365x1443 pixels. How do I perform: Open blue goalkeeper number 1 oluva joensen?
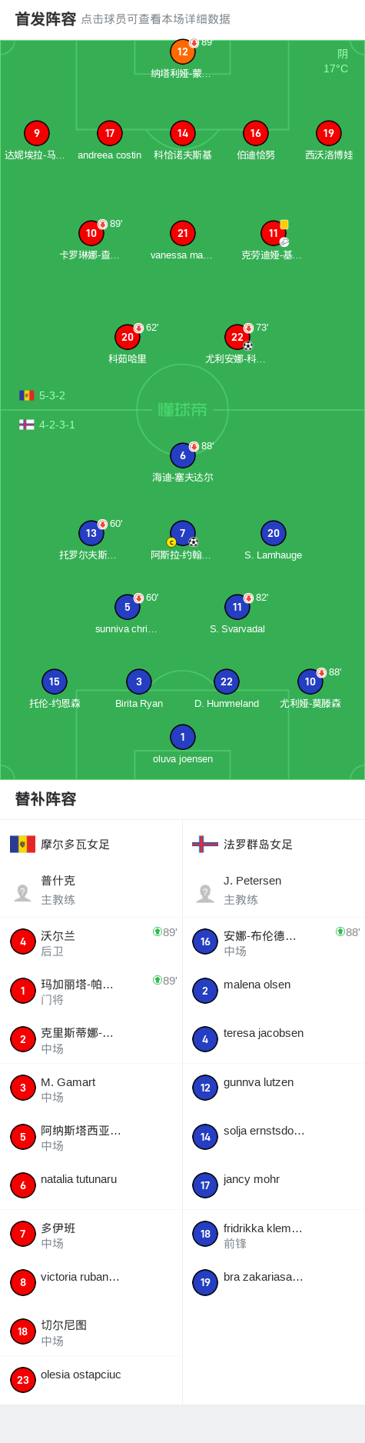(182, 737)
